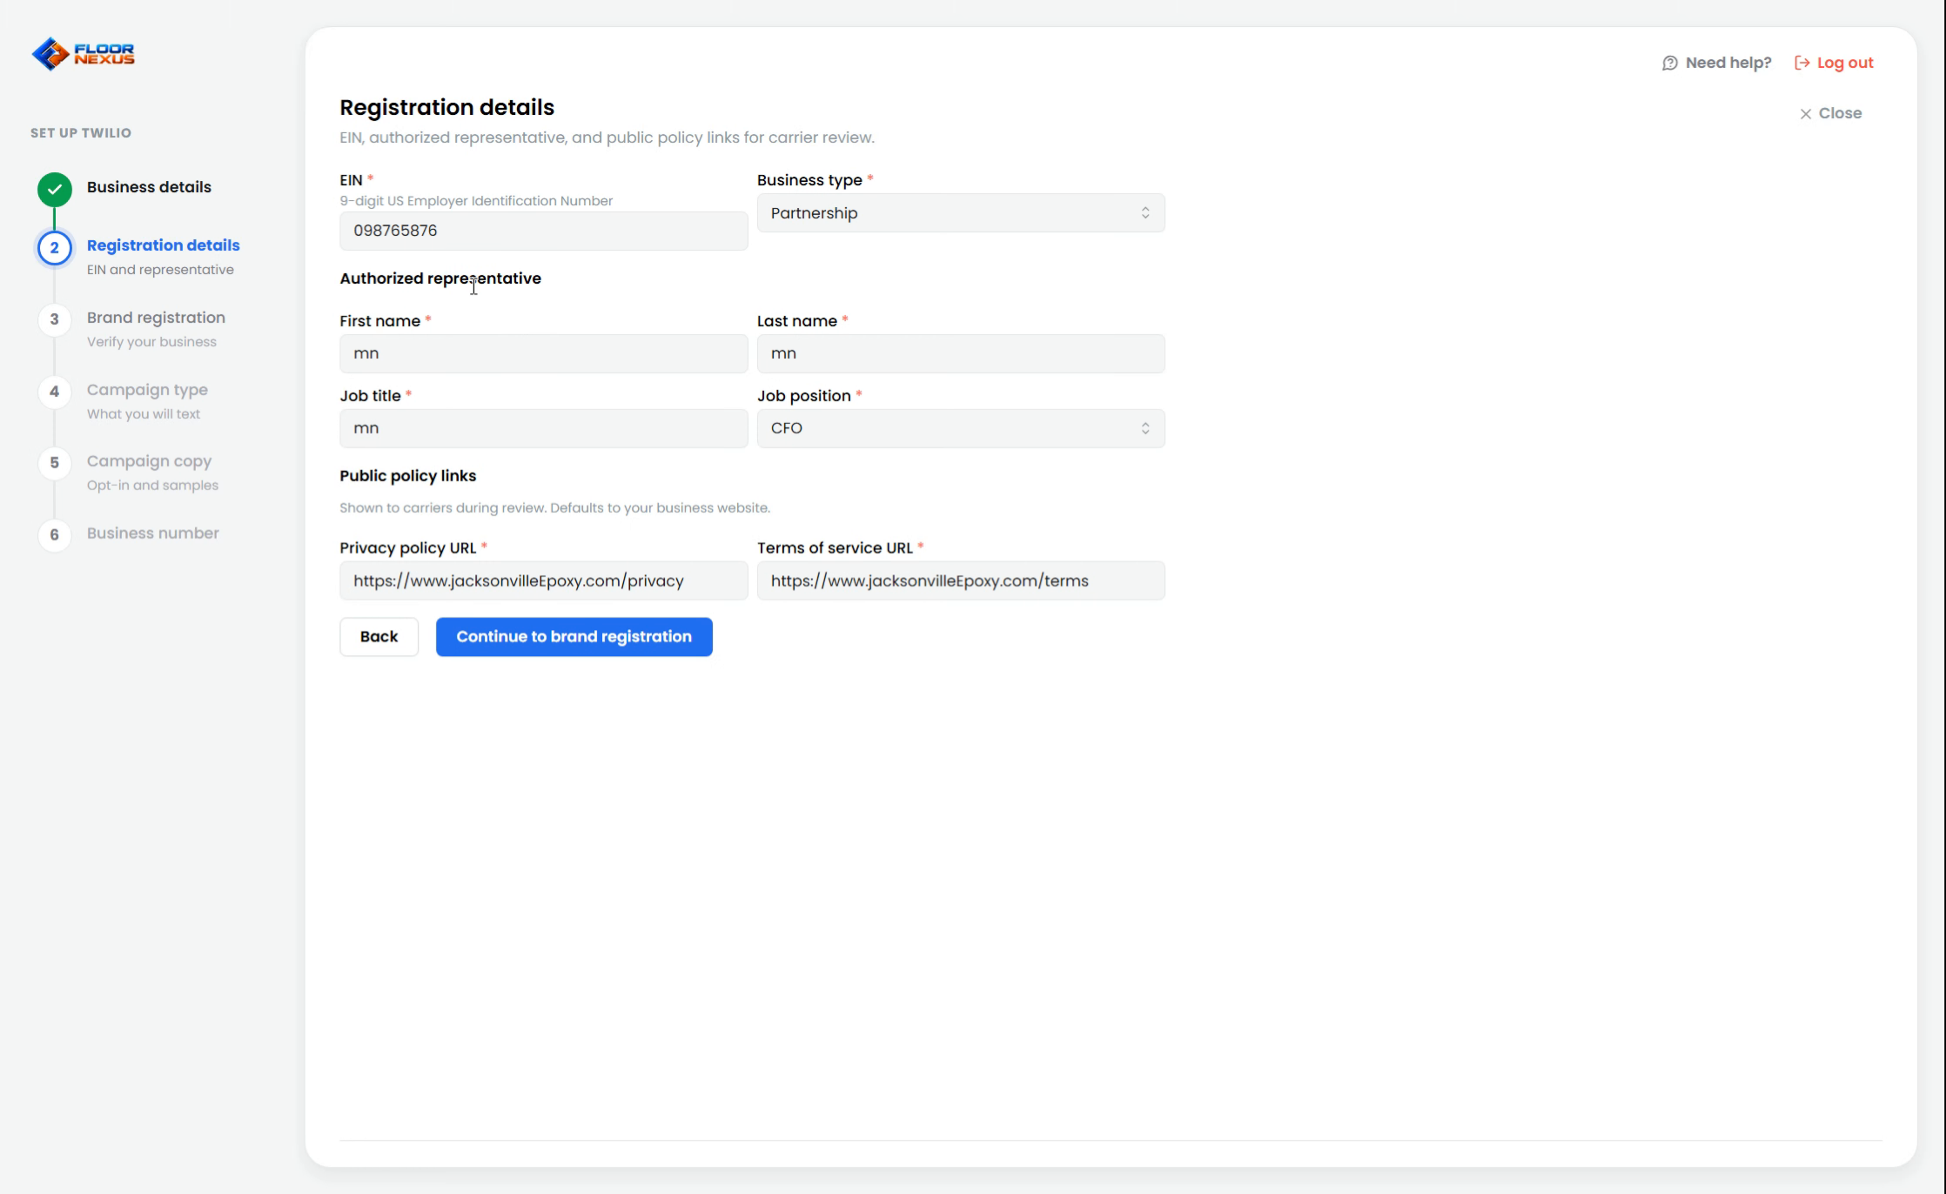The image size is (1946, 1194).
Task: Open the Business type dropdown
Action: (x=961, y=213)
